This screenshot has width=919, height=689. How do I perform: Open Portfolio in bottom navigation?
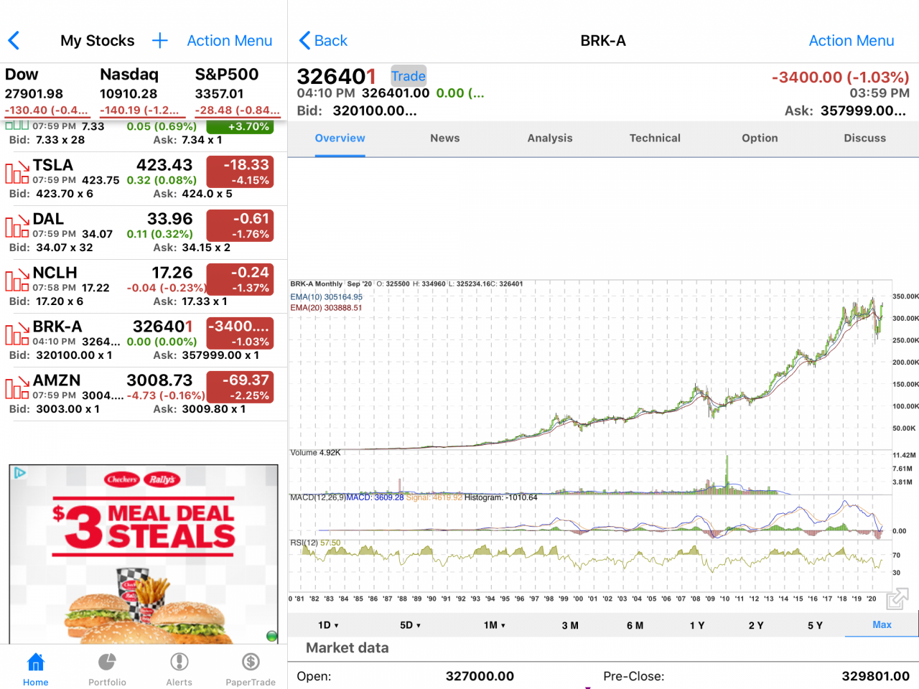pos(107,669)
